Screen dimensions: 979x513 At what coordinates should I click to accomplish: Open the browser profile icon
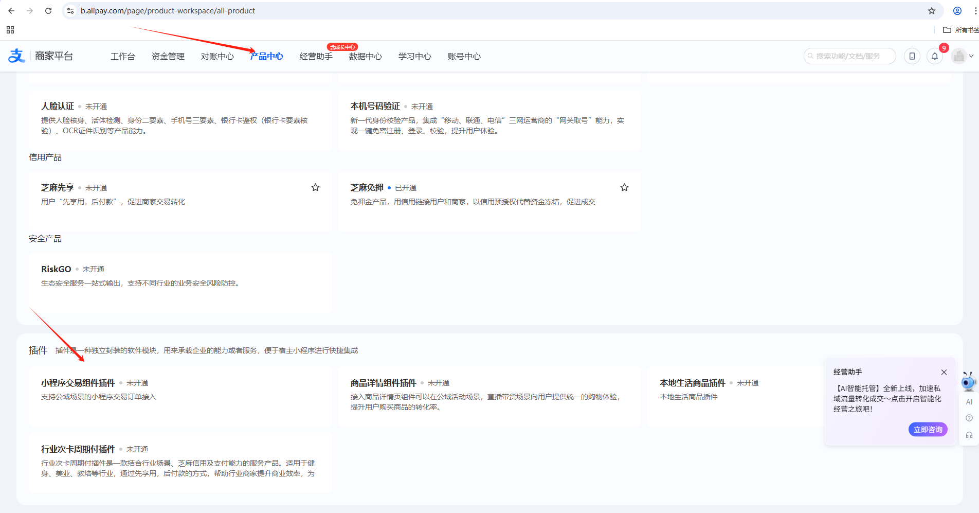coord(957,11)
